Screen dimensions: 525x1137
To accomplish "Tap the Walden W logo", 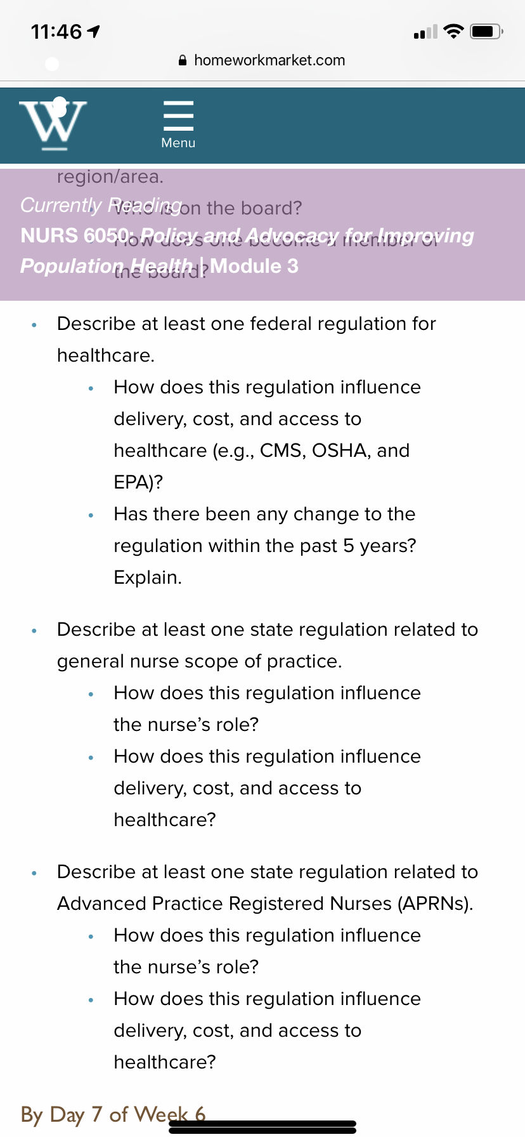I will 53,125.
